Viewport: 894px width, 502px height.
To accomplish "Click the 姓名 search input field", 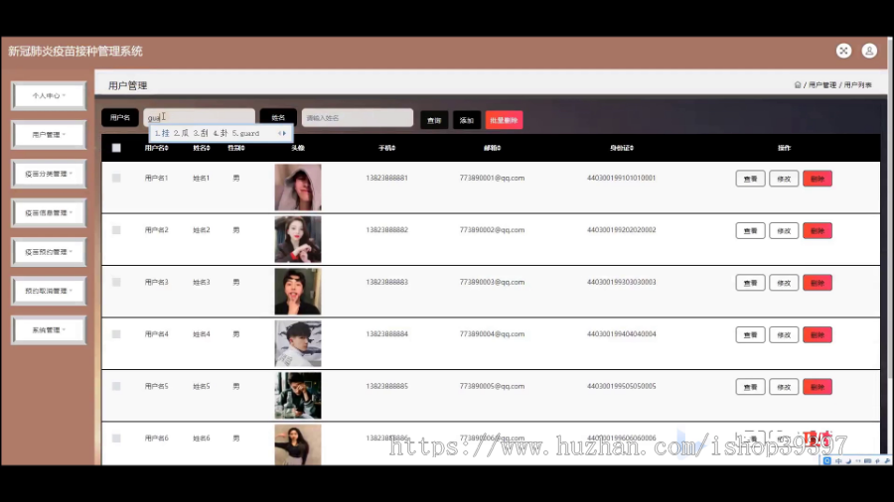I will (358, 118).
